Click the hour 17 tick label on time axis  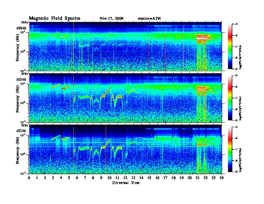(x=165, y=178)
